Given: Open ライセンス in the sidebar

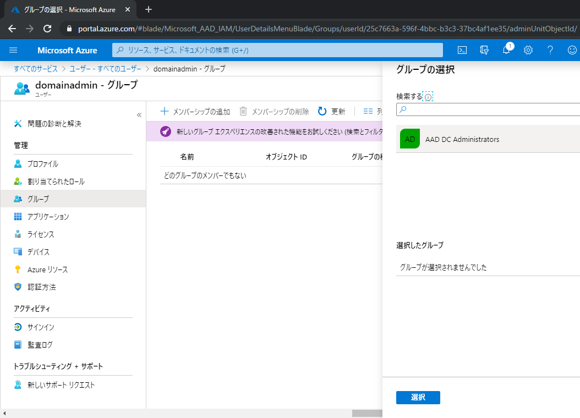Looking at the screenshot, I should (x=73, y=234).
